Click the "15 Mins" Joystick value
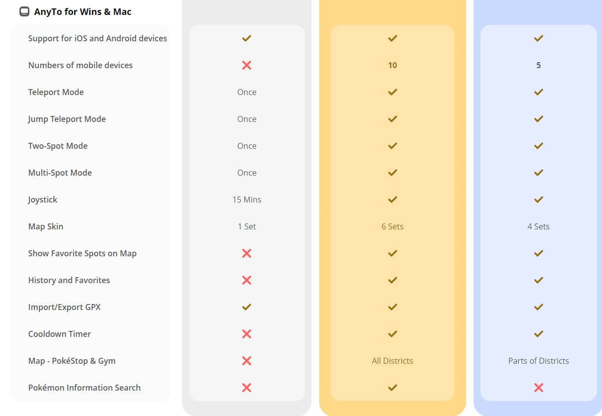The width and height of the screenshot is (602, 416). [x=247, y=200]
